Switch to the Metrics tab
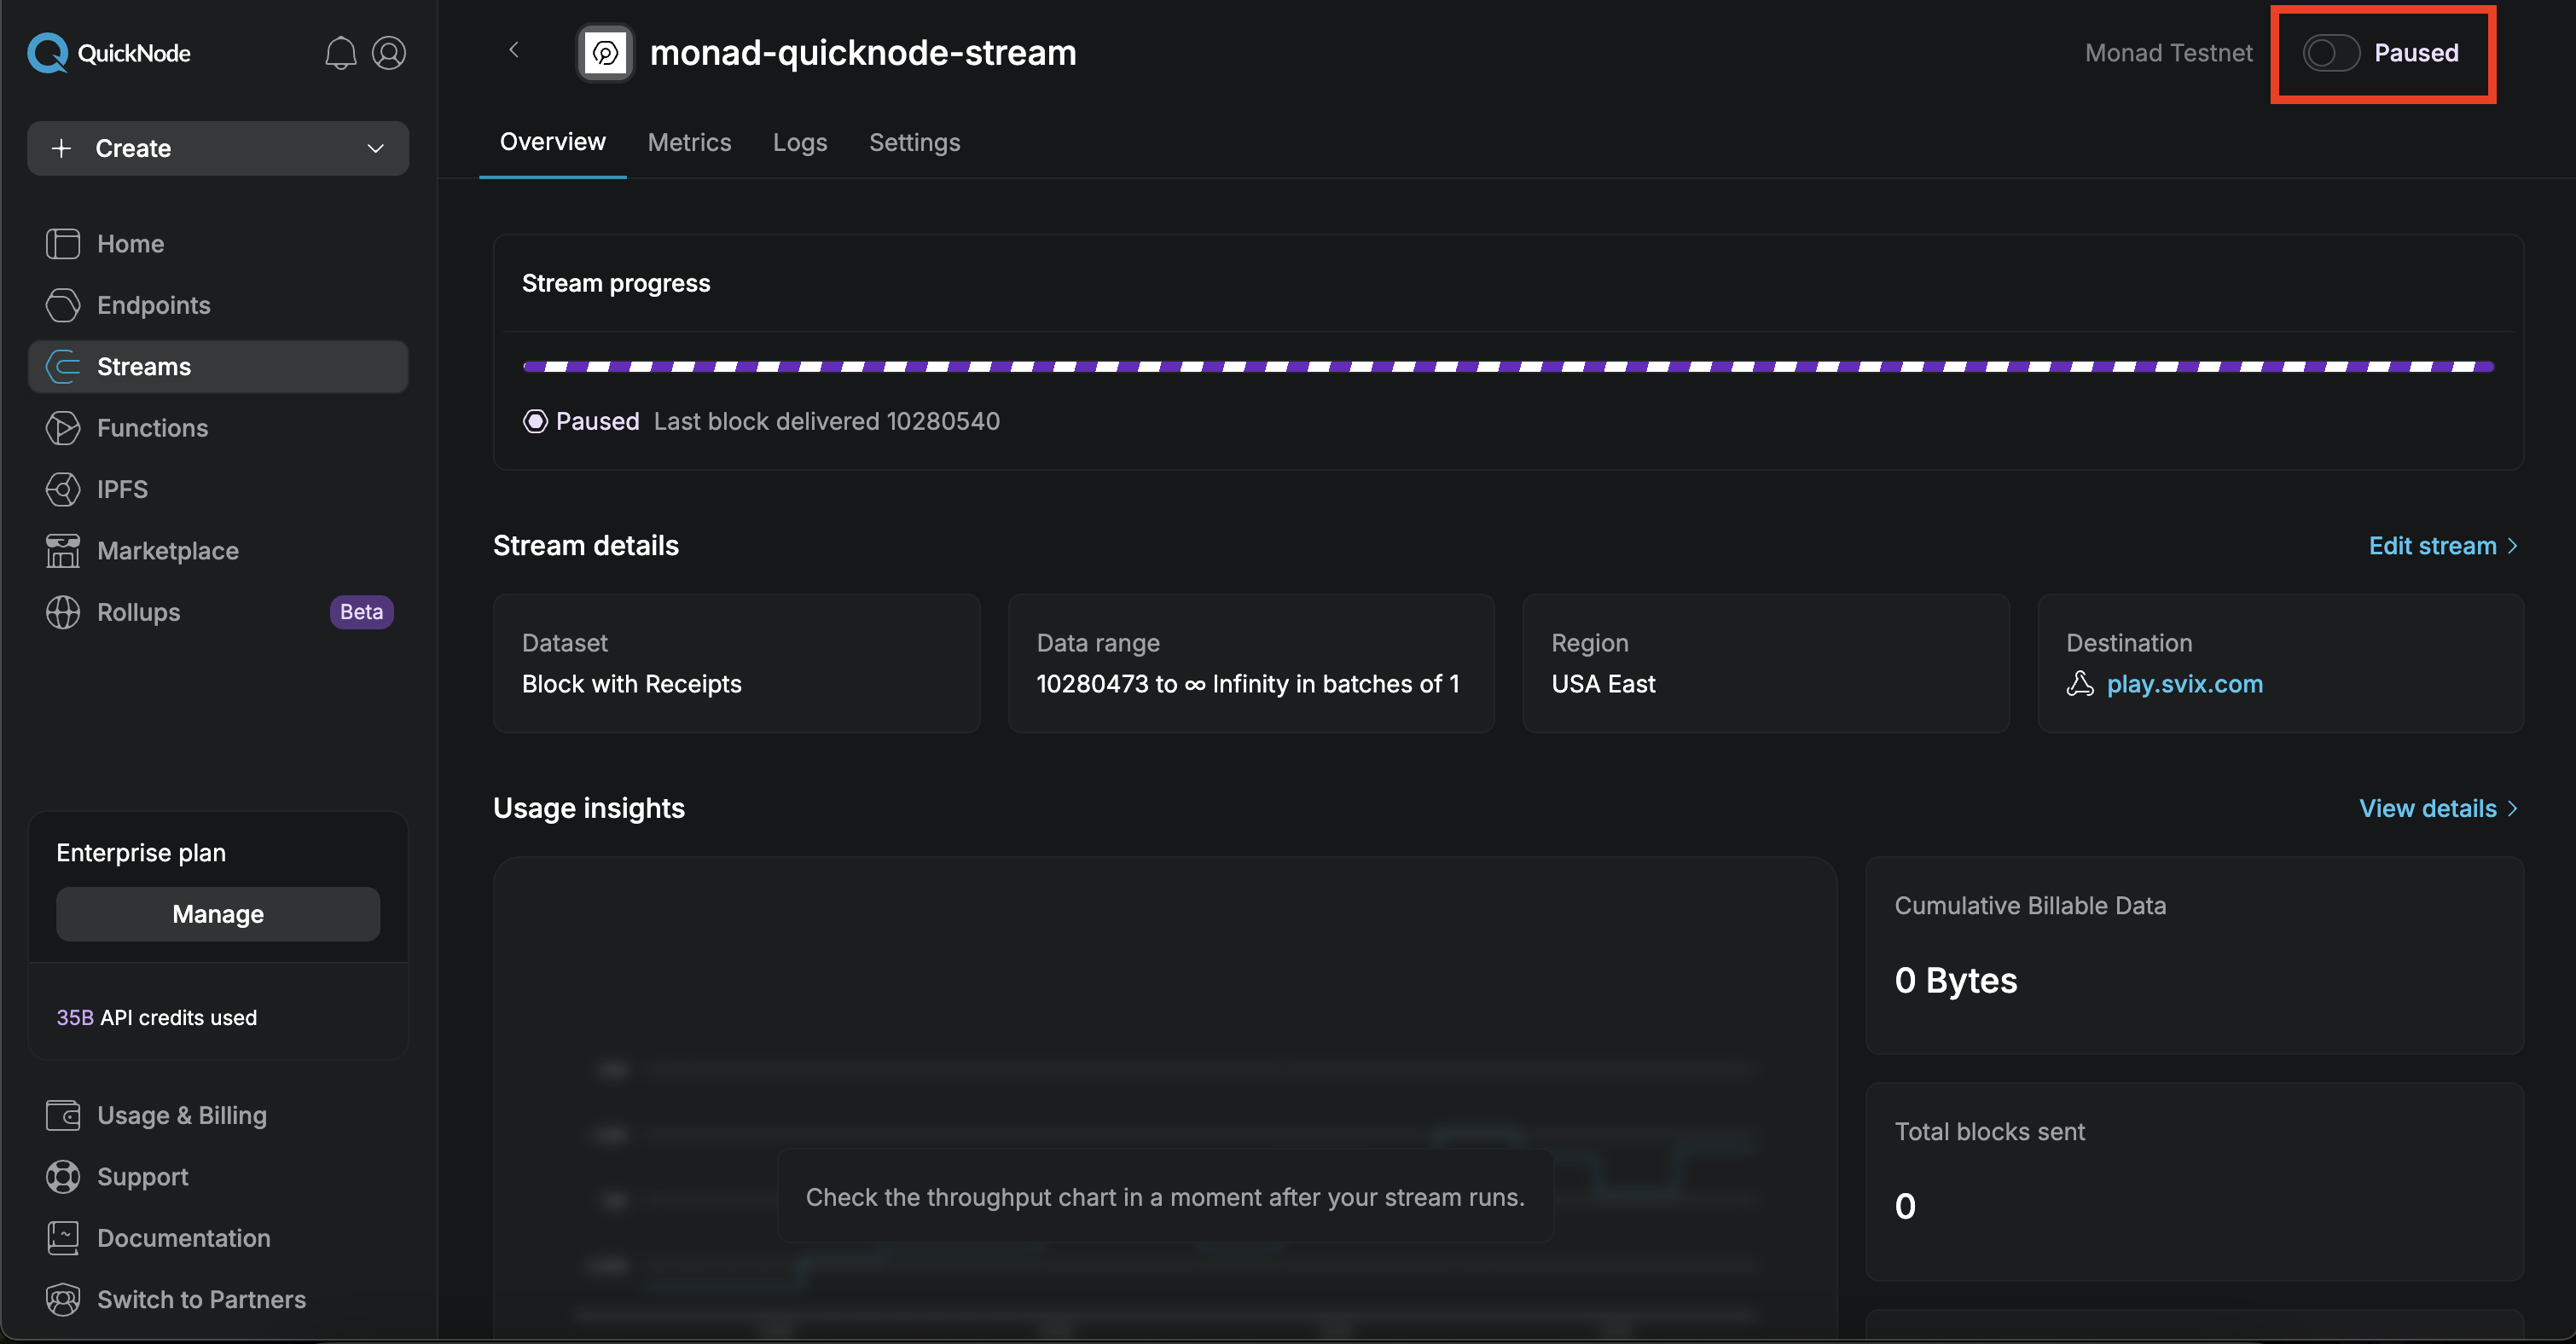This screenshot has height=1344, width=2576. point(689,142)
